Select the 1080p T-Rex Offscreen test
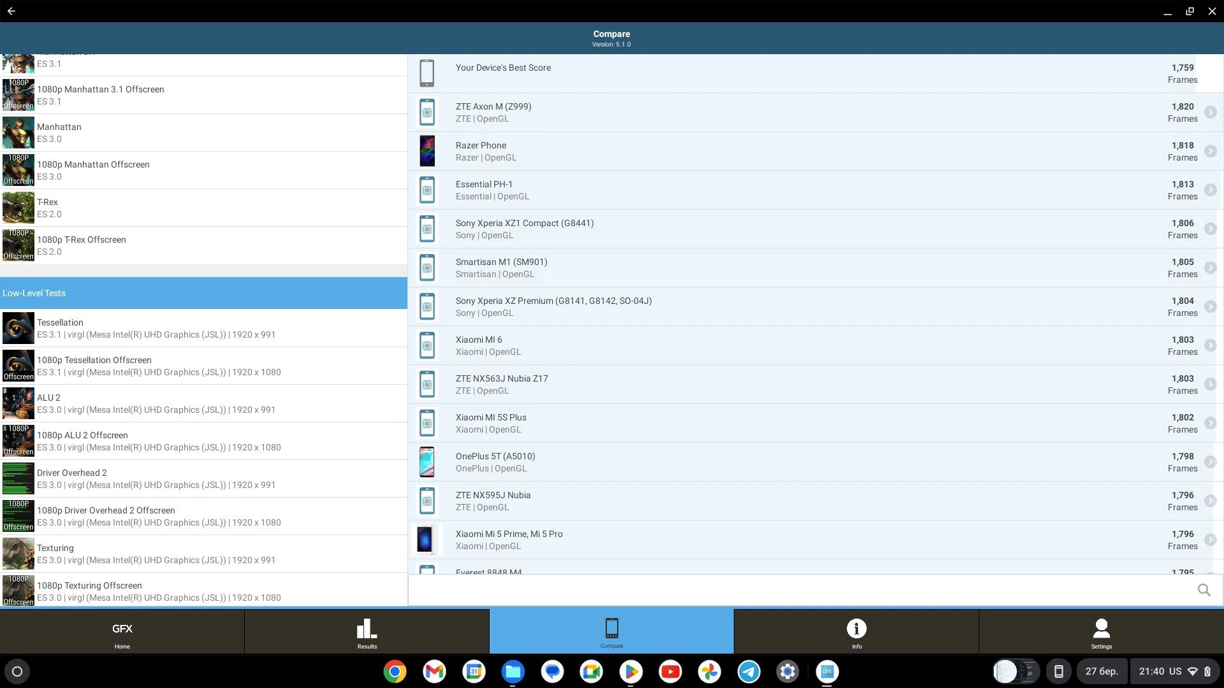Viewport: 1224px width, 688px height. (203, 245)
